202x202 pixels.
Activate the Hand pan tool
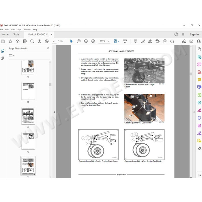(x=78, y=41)
